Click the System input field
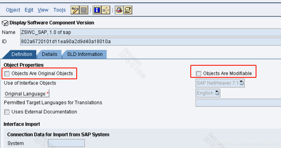 pos(66,143)
